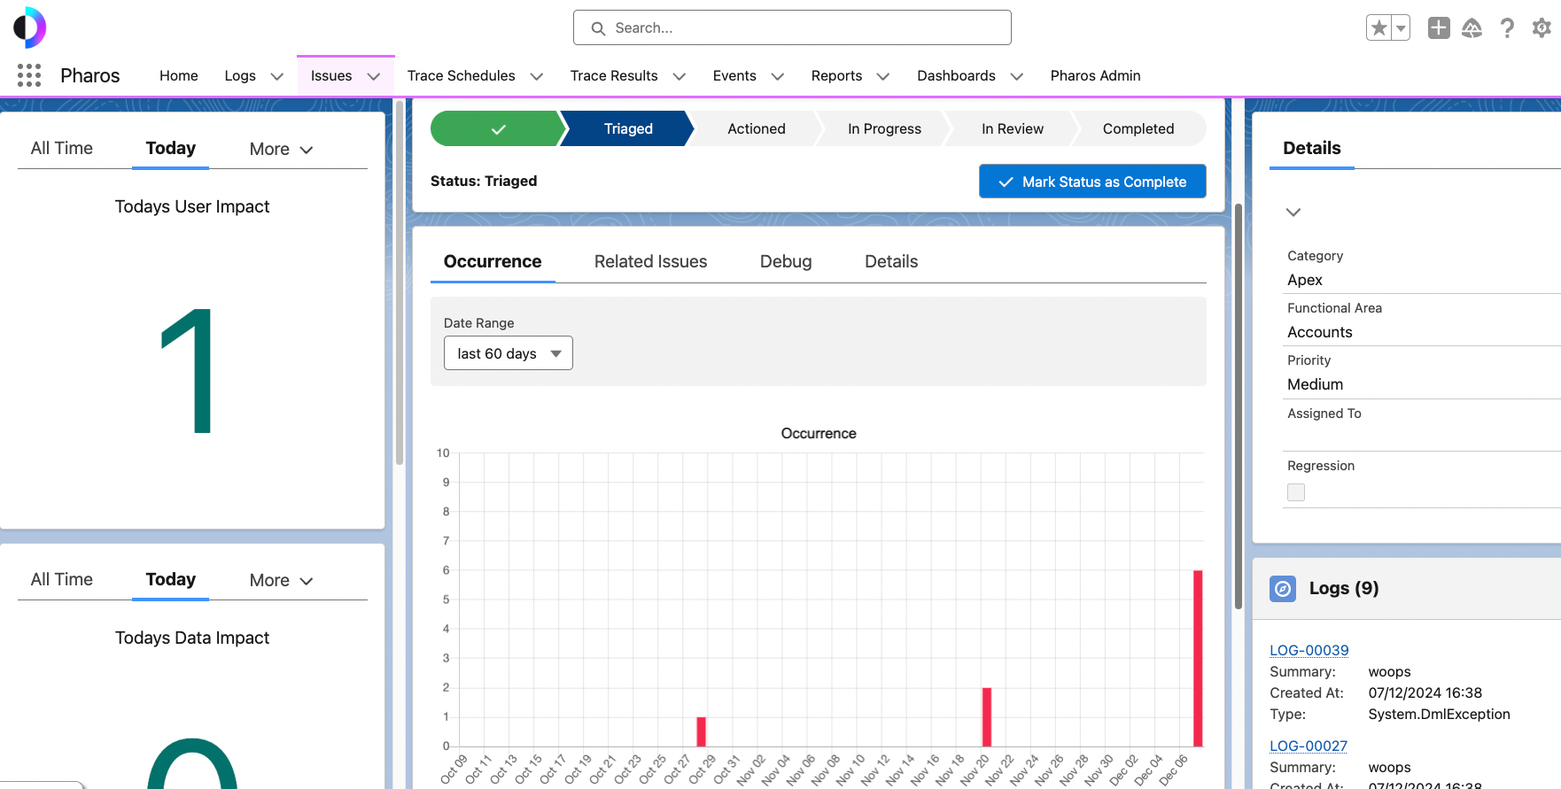This screenshot has height=789, width=1561.
Task: Click the Nov 20 occurrence bar
Action: click(x=987, y=717)
